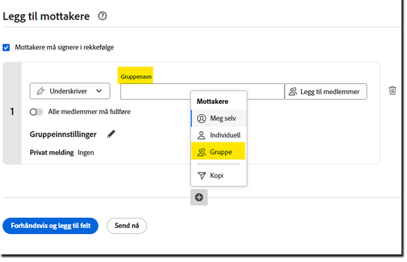
Task: Uncheck Mottakere må signere i rekkefølge
Action: [6, 47]
